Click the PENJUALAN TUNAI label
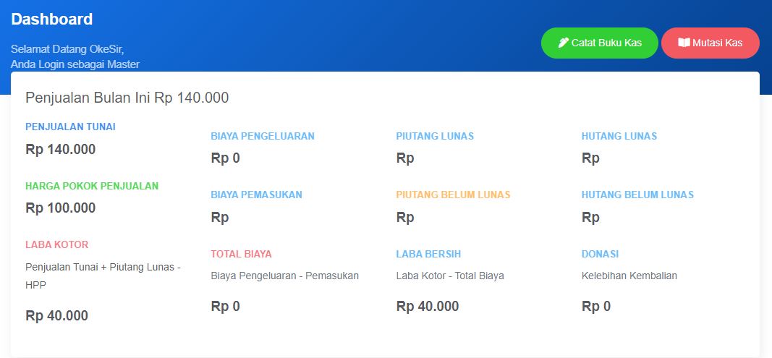Viewport: 772px width, 358px height. pos(70,127)
